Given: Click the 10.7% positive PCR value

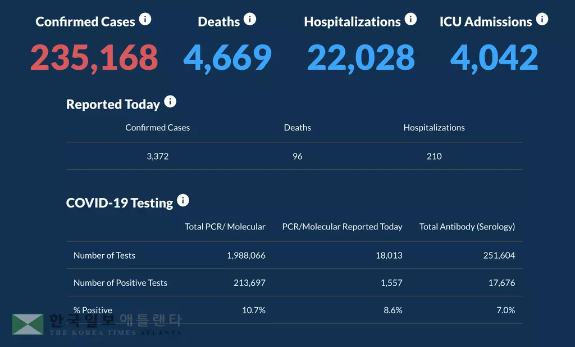Looking at the screenshot, I should (254, 310).
